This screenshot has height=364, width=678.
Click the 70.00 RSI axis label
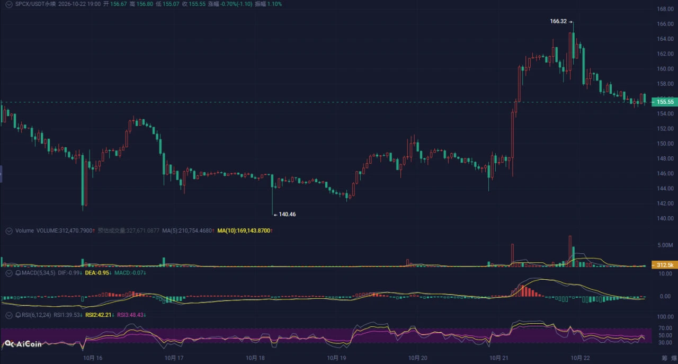coord(665,329)
